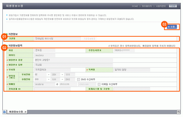Click the 기관정보변경 button
This screenshot has height=117, width=183.
tap(89, 39)
